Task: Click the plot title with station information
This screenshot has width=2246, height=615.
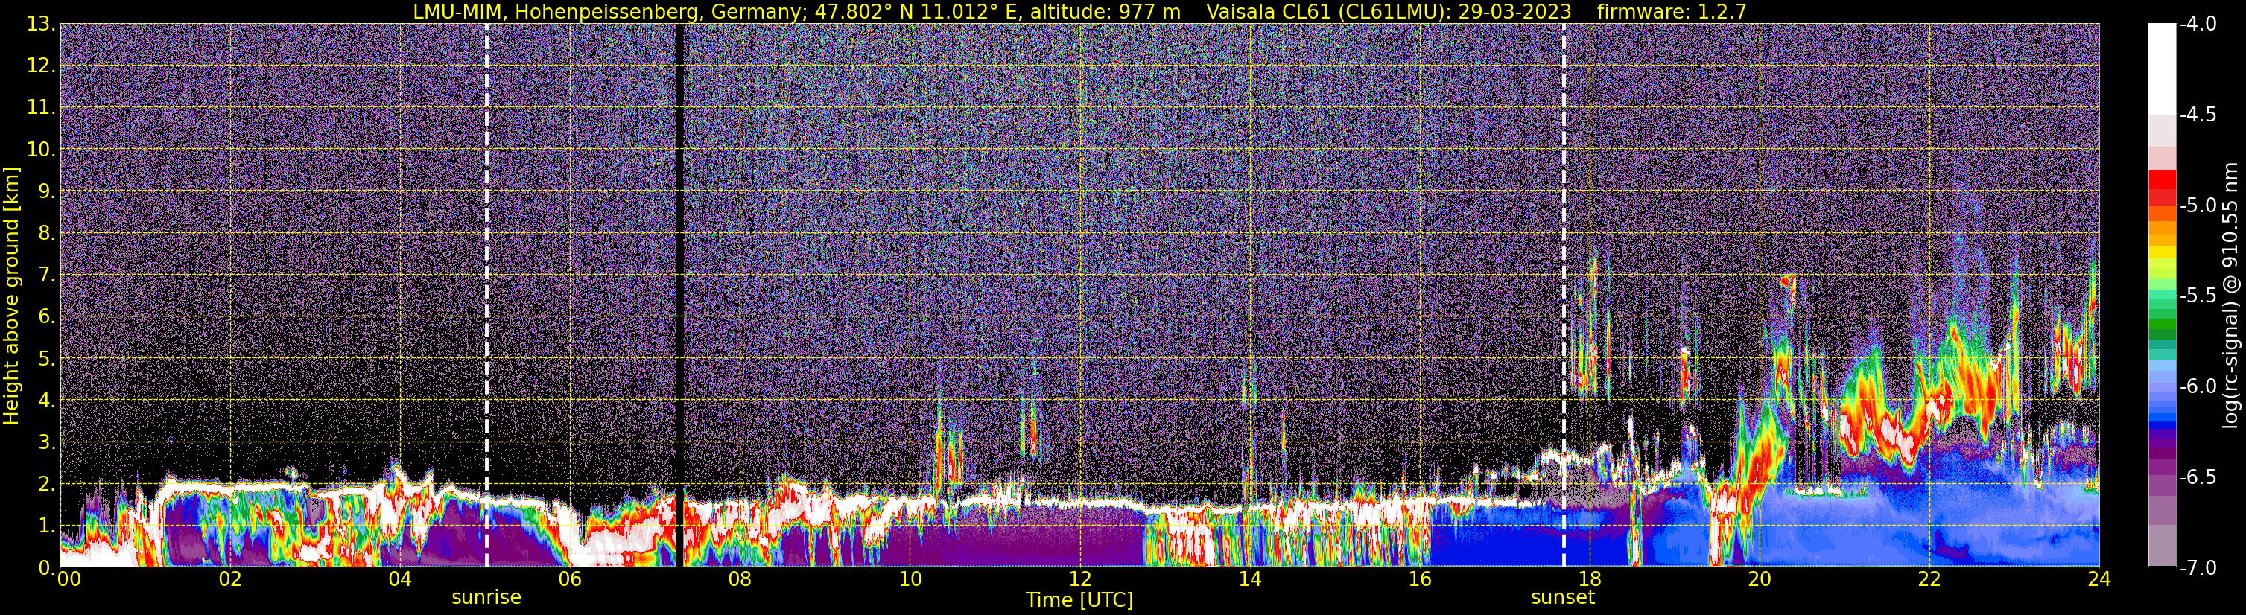Action: [x=1080, y=11]
